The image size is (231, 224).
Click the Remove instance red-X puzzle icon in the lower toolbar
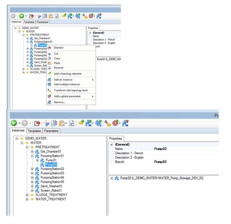125,123
